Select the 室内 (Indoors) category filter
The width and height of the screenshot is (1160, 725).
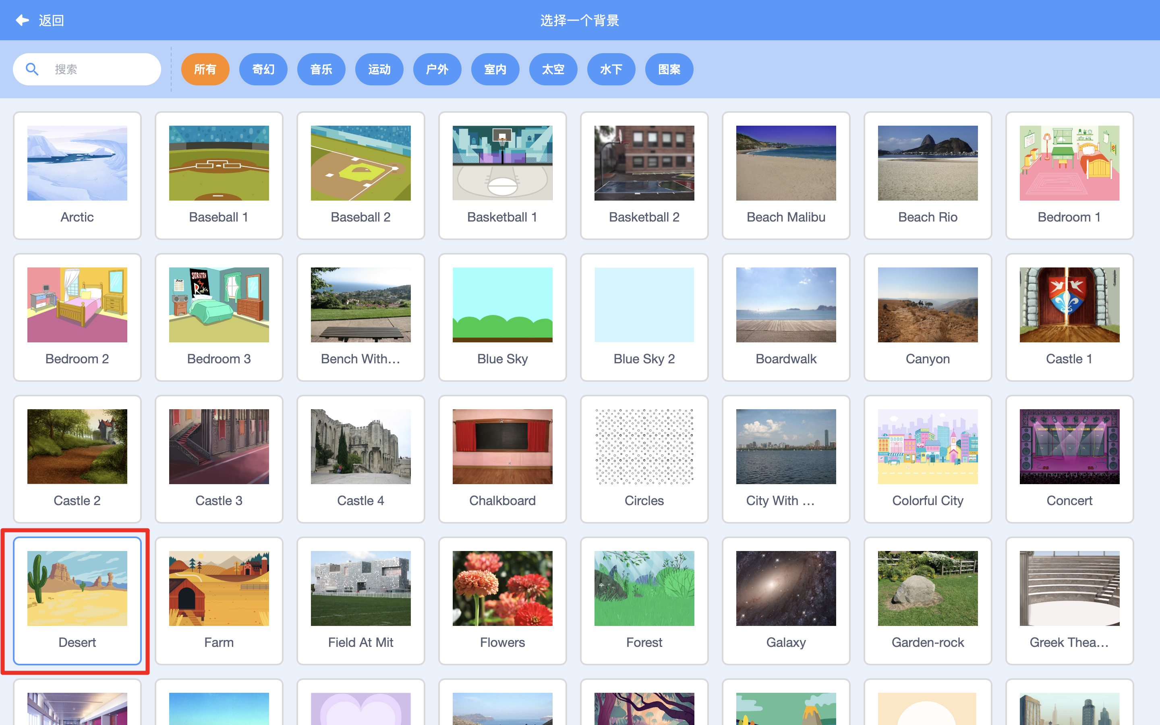point(495,69)
